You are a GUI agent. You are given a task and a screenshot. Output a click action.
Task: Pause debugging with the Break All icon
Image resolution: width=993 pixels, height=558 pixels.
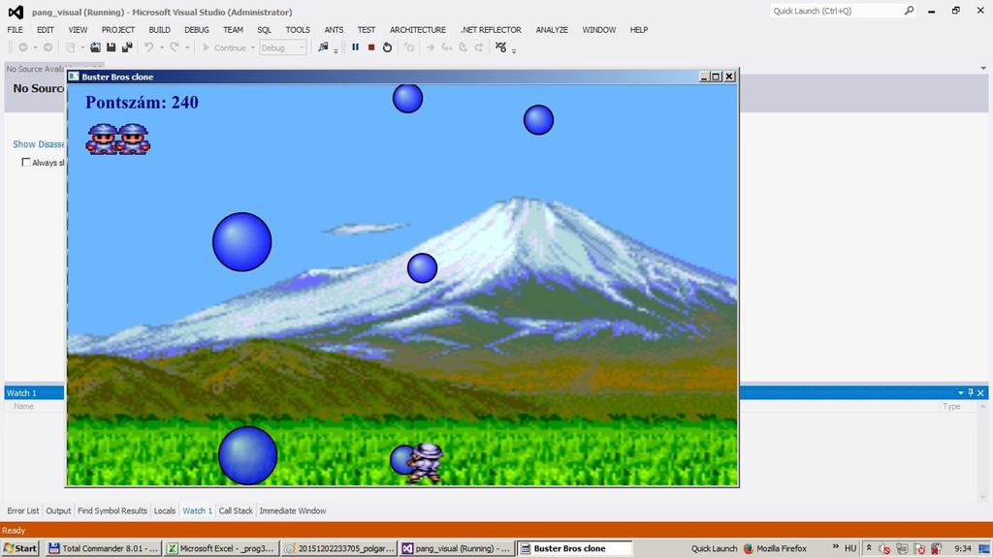point(355,47)
